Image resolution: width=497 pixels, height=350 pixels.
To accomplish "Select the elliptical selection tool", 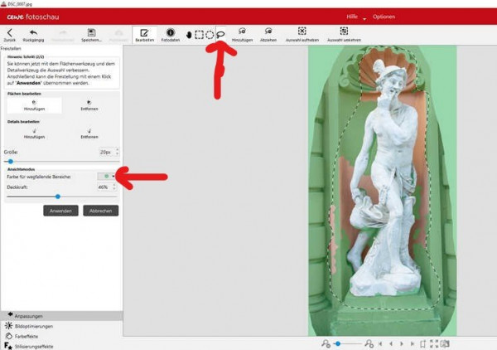I will pos(210,35).
